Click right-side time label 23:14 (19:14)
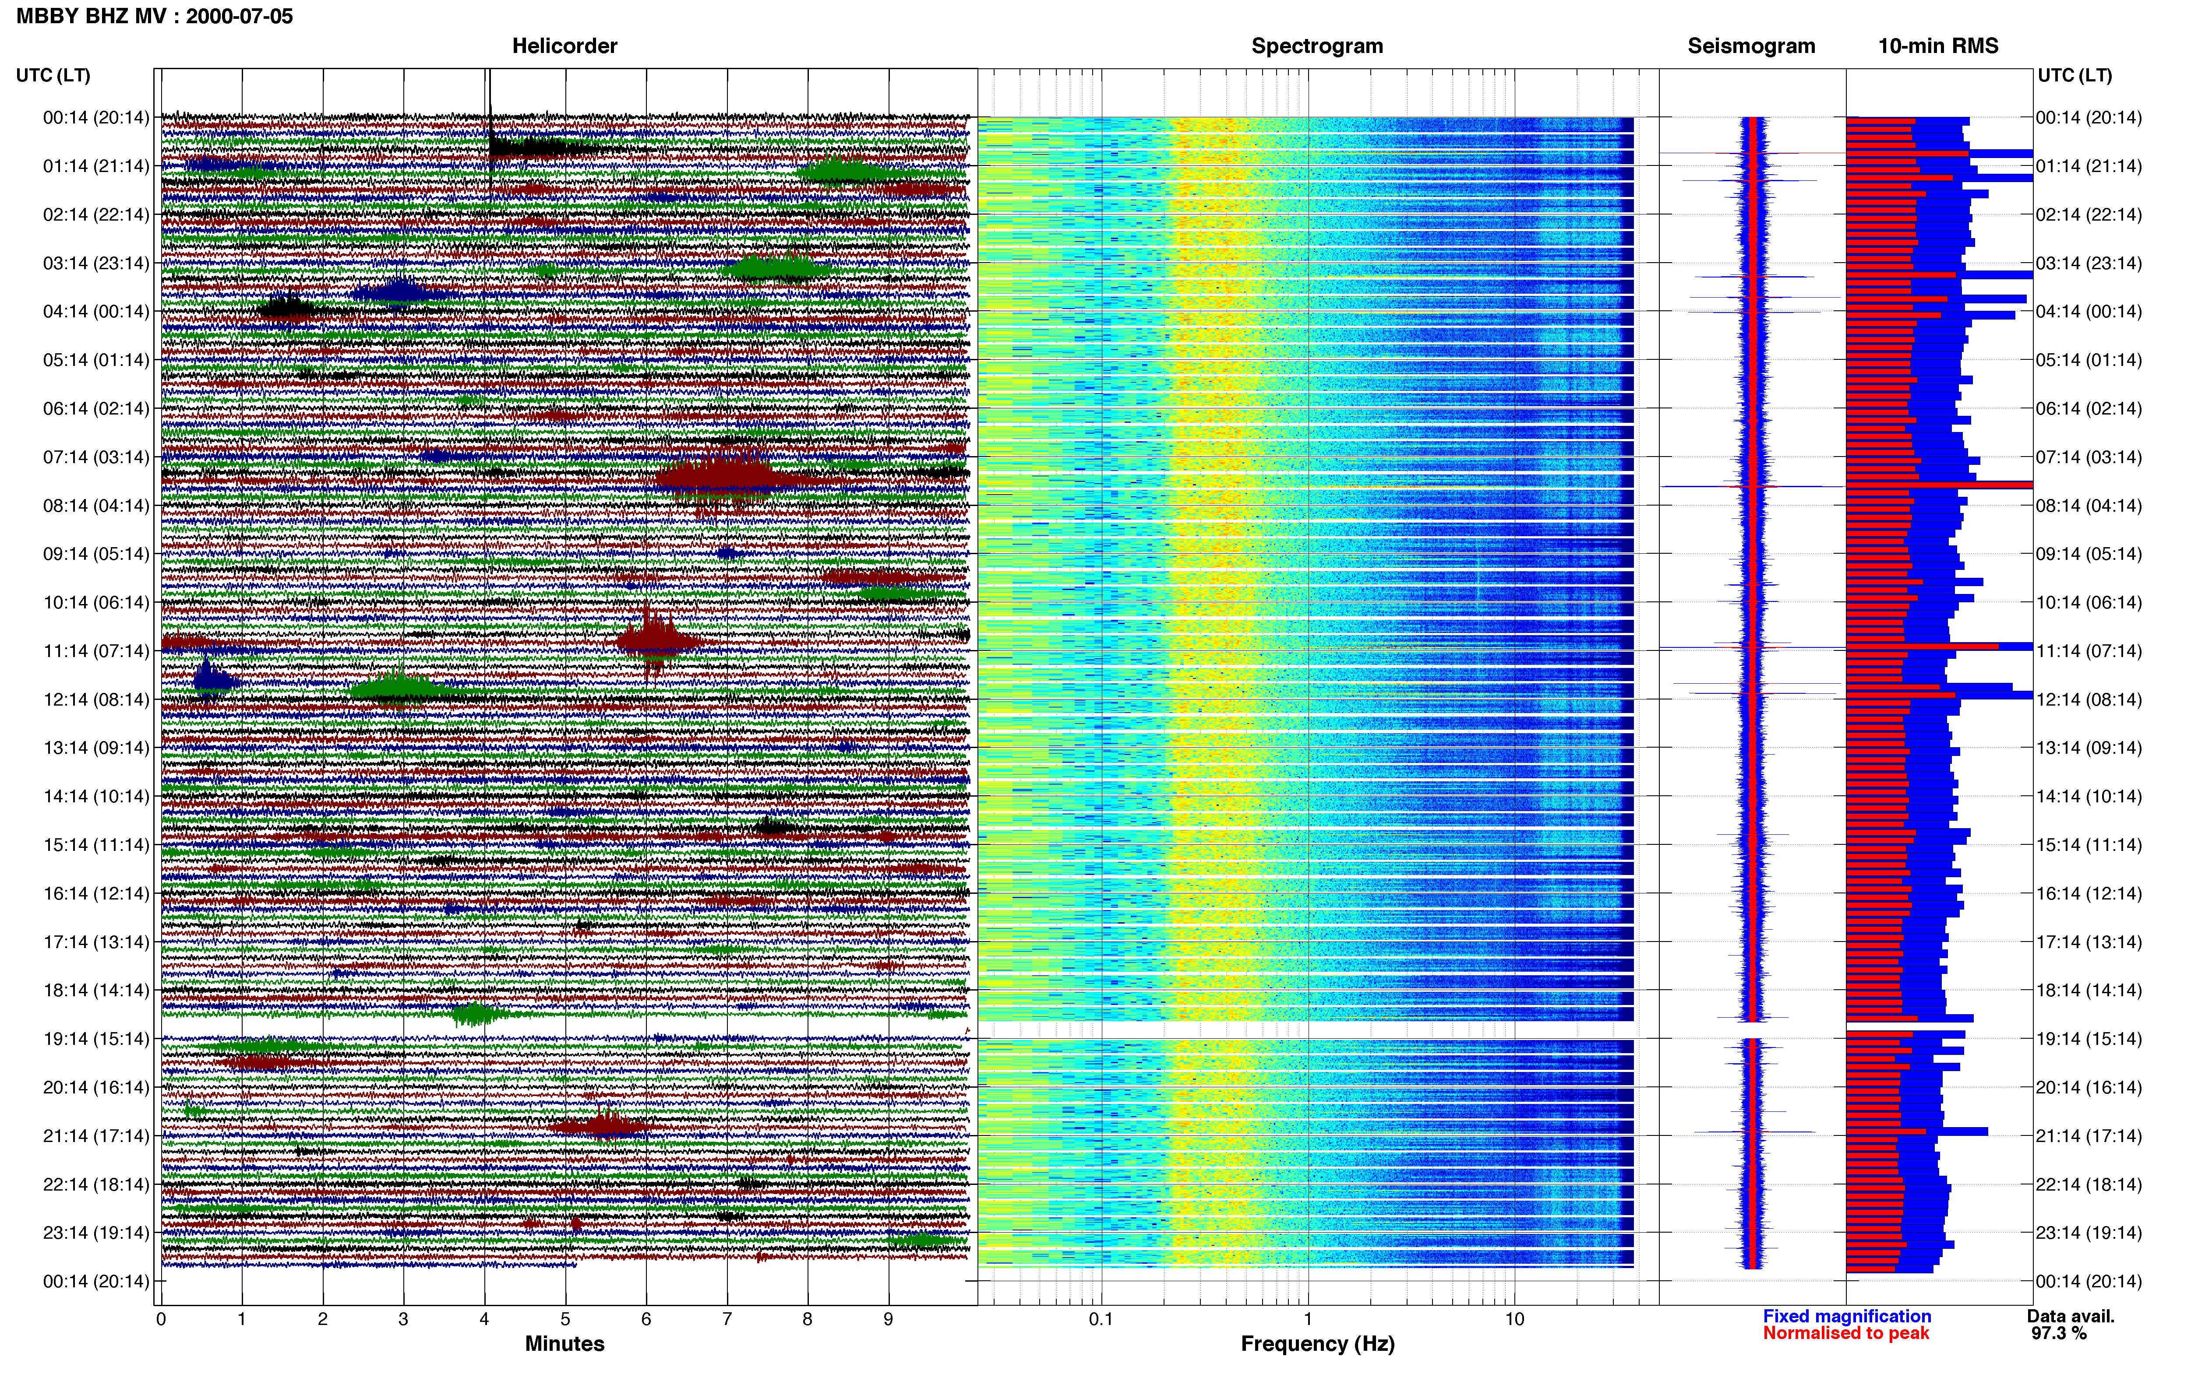 (x=2089, y=1232)
